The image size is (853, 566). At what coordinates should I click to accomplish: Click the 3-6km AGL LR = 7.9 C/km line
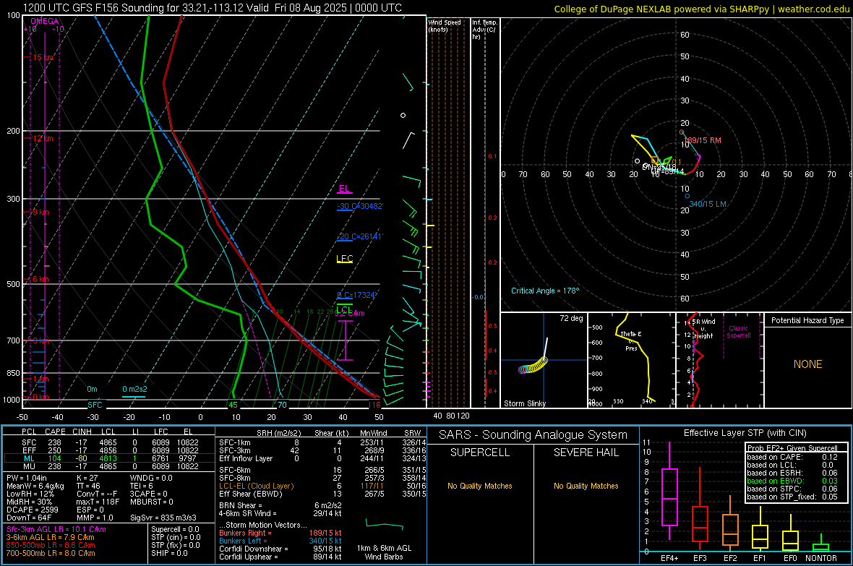(50, 537)
